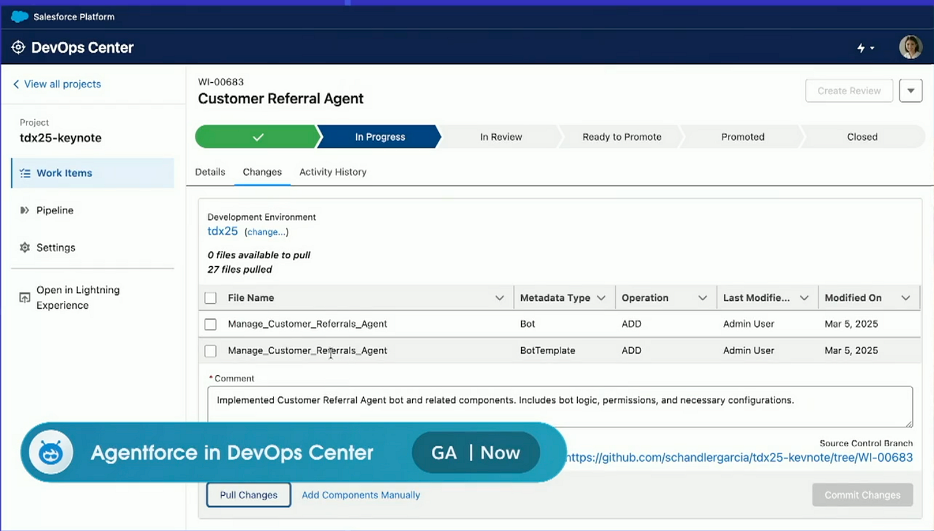The width and height of the screenshot is (934, 531).
Task: Switch to the Activity History tab
Action: click(333, 172)
